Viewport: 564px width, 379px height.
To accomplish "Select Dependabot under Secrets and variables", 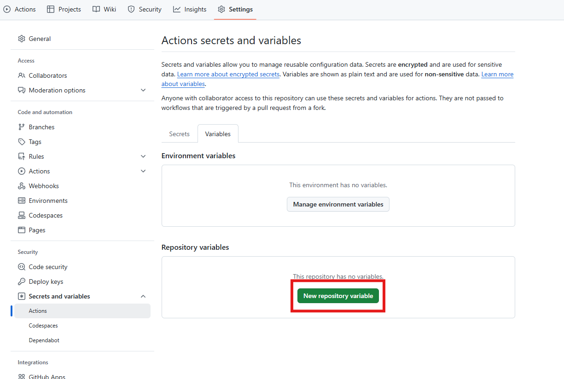I will 44,340.
